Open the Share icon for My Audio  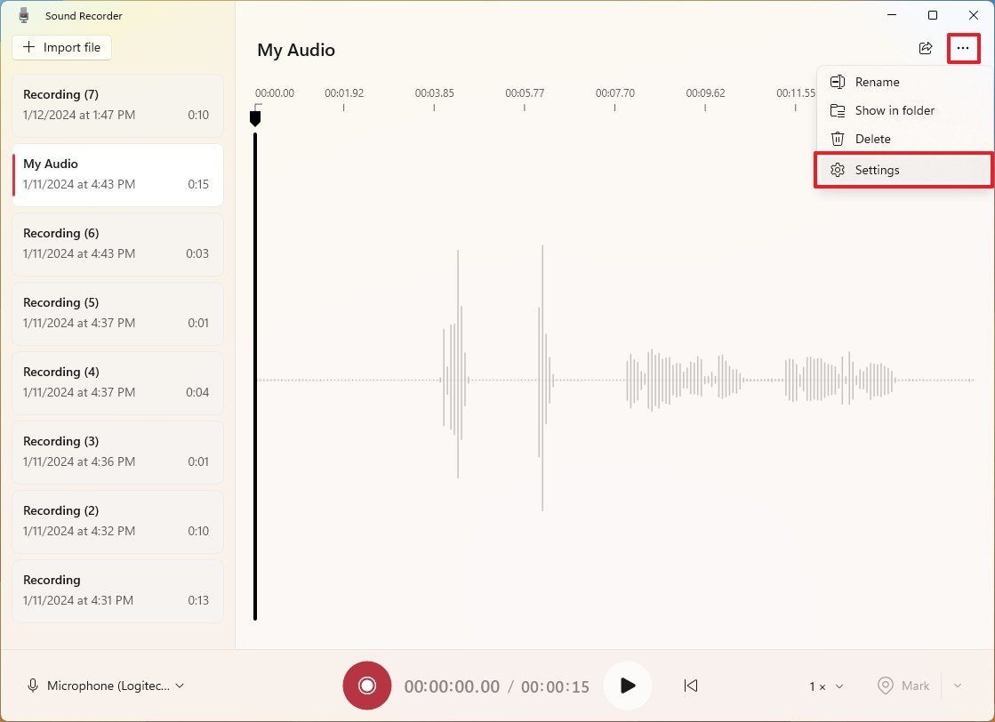pos(926,49)
